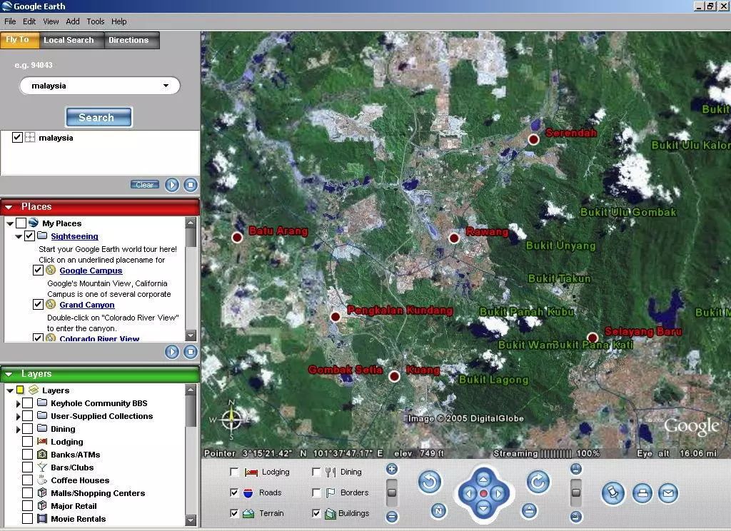
Task: Click the zoom slider handle
Action: pos(392,492)
